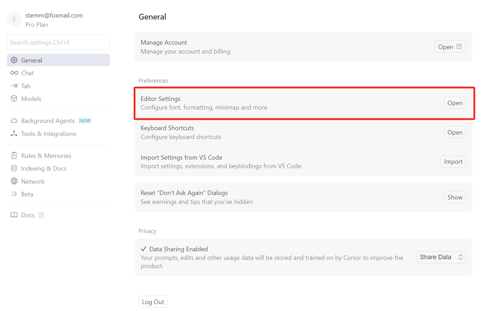Show hidden Don't Ask Again dialogs
The width and height of the screenshot is (487, 311).
click(455, 197)
